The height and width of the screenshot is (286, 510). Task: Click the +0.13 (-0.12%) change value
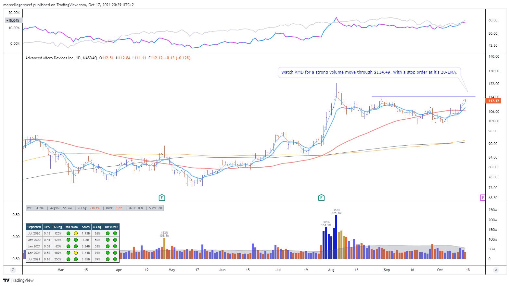(x=178, y=58)
